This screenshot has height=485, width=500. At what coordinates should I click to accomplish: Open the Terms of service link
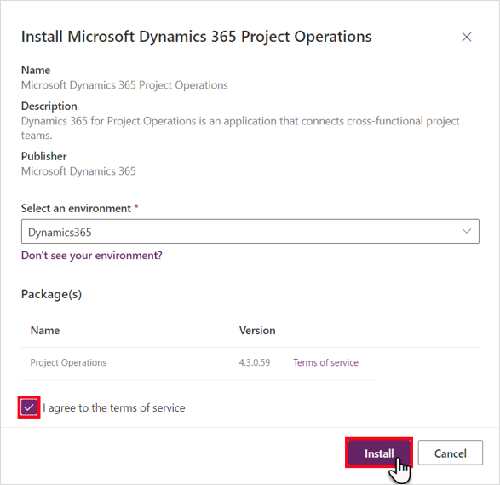pyautogui.click(x=326, y=362)
